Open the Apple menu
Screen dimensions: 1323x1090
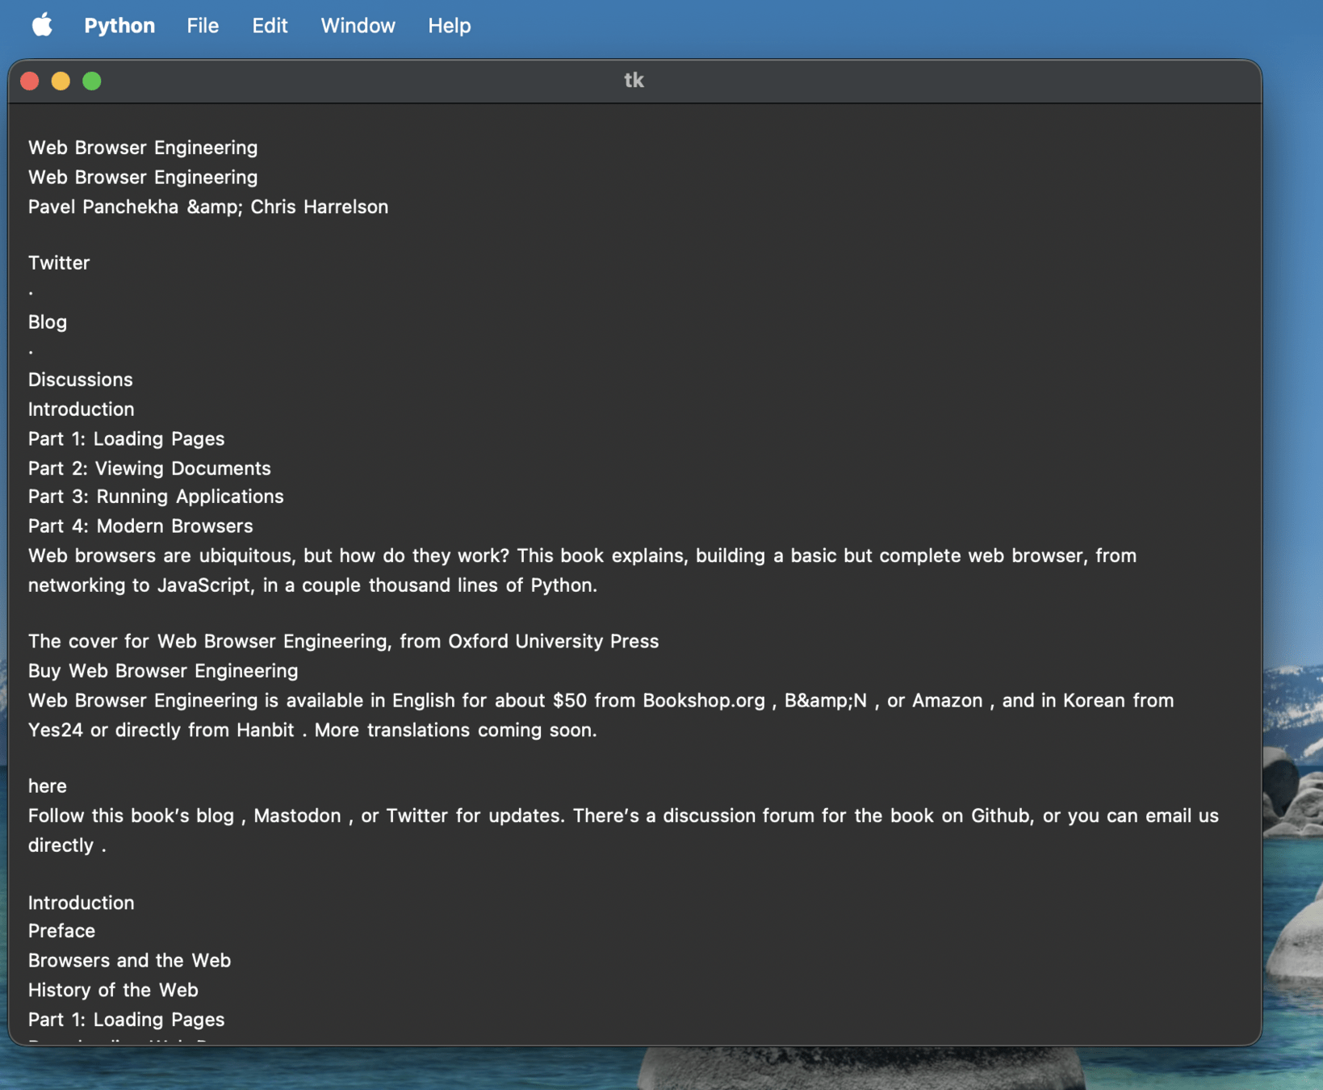click(42, 25)
